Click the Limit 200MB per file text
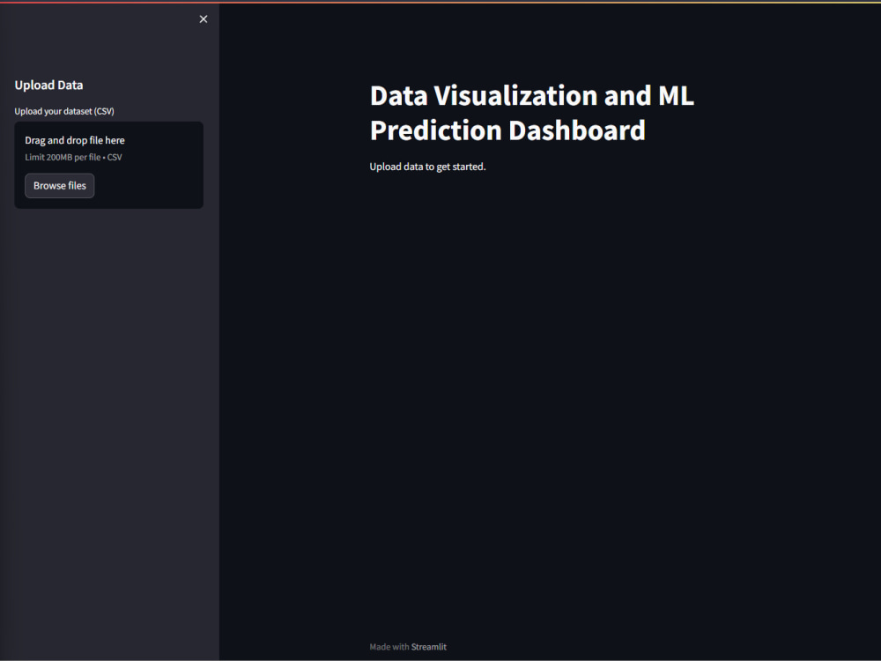Screen dimensions: 881x661 tap(73, 157)
